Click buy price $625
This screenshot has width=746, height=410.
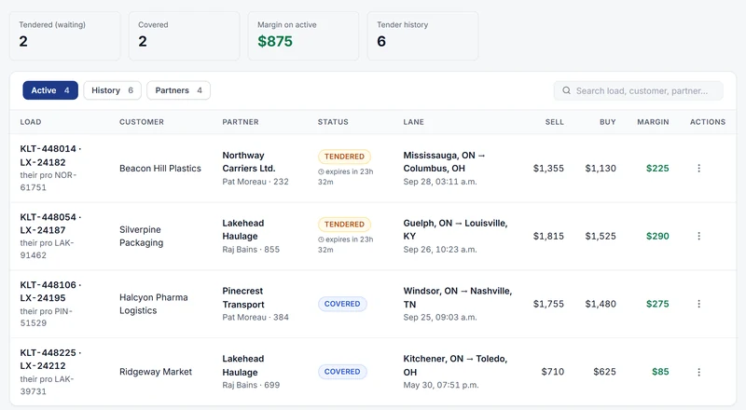pyautogui.click(x=604, y=372)
